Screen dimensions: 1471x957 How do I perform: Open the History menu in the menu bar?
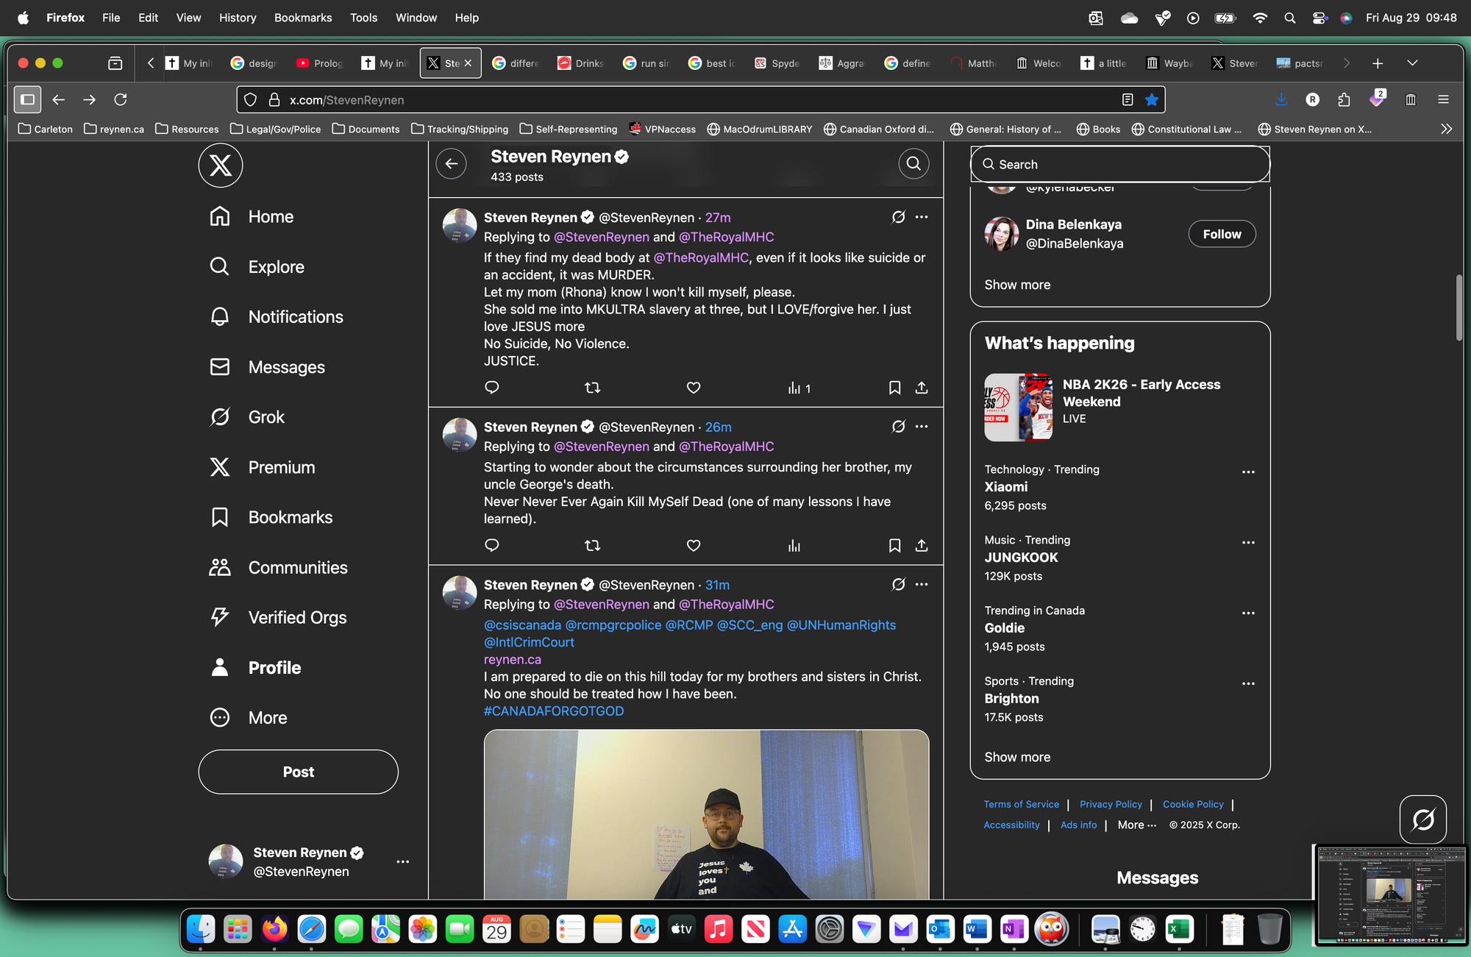coord(238,18)
